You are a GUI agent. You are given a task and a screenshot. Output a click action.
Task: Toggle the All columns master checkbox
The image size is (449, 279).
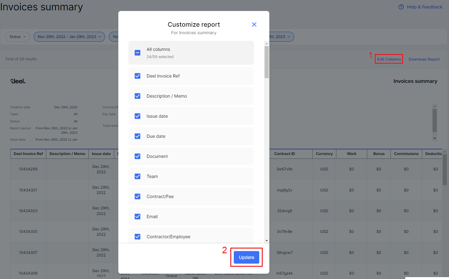point(138,52)
